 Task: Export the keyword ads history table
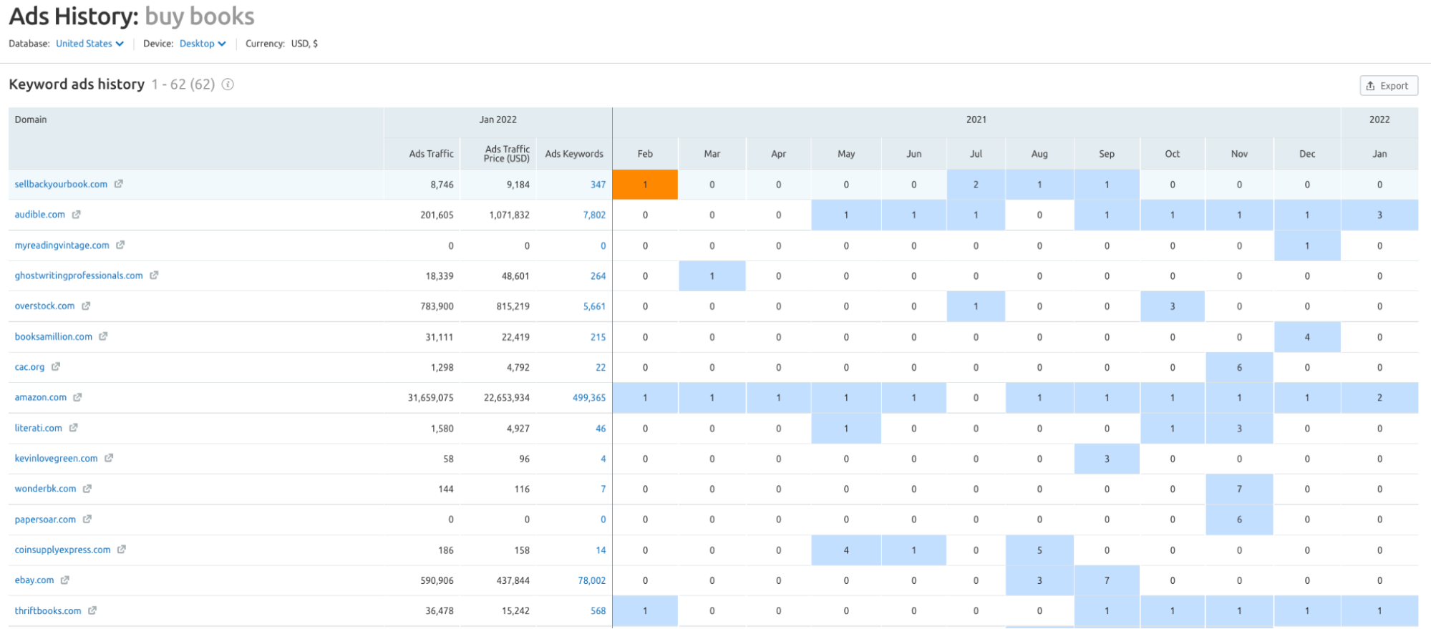[x=1388, y=86]
